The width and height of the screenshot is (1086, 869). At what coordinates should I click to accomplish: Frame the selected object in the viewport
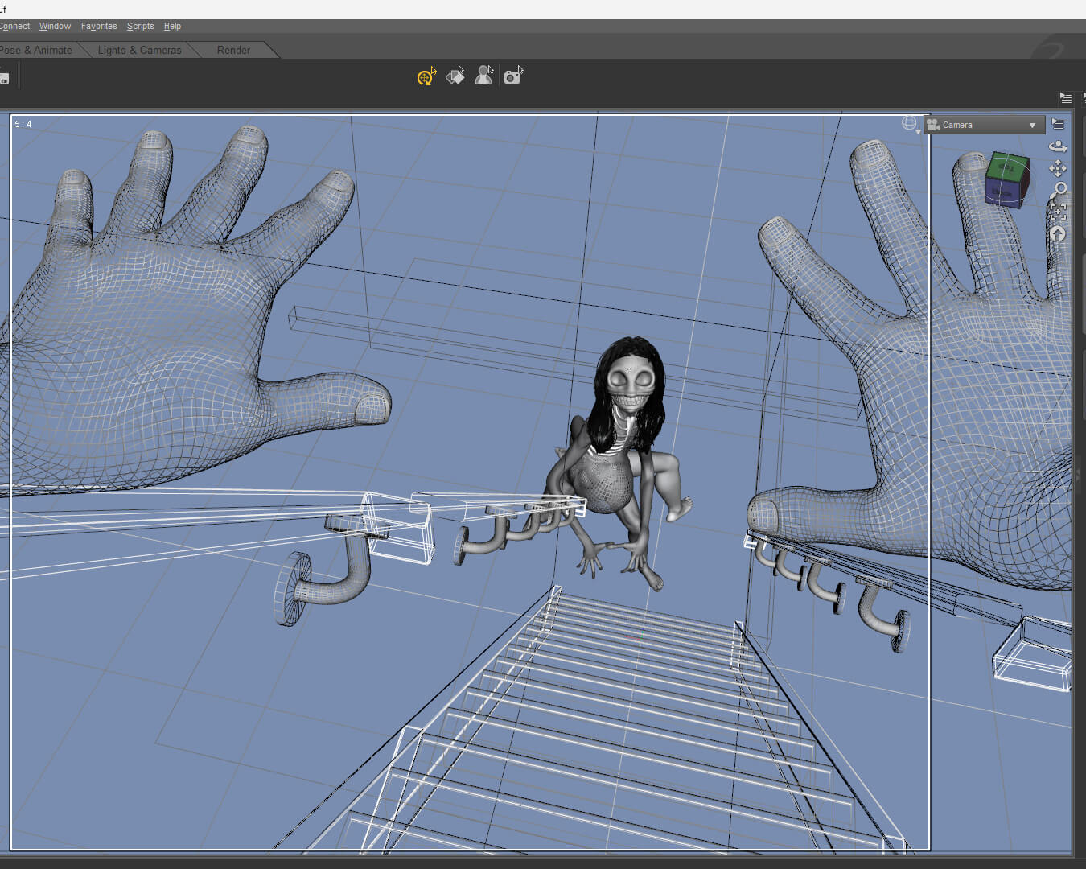(x=1058, y=212)
